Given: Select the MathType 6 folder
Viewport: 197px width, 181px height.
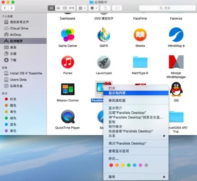Looking at the screenshot, I should [x=140, y=62].
